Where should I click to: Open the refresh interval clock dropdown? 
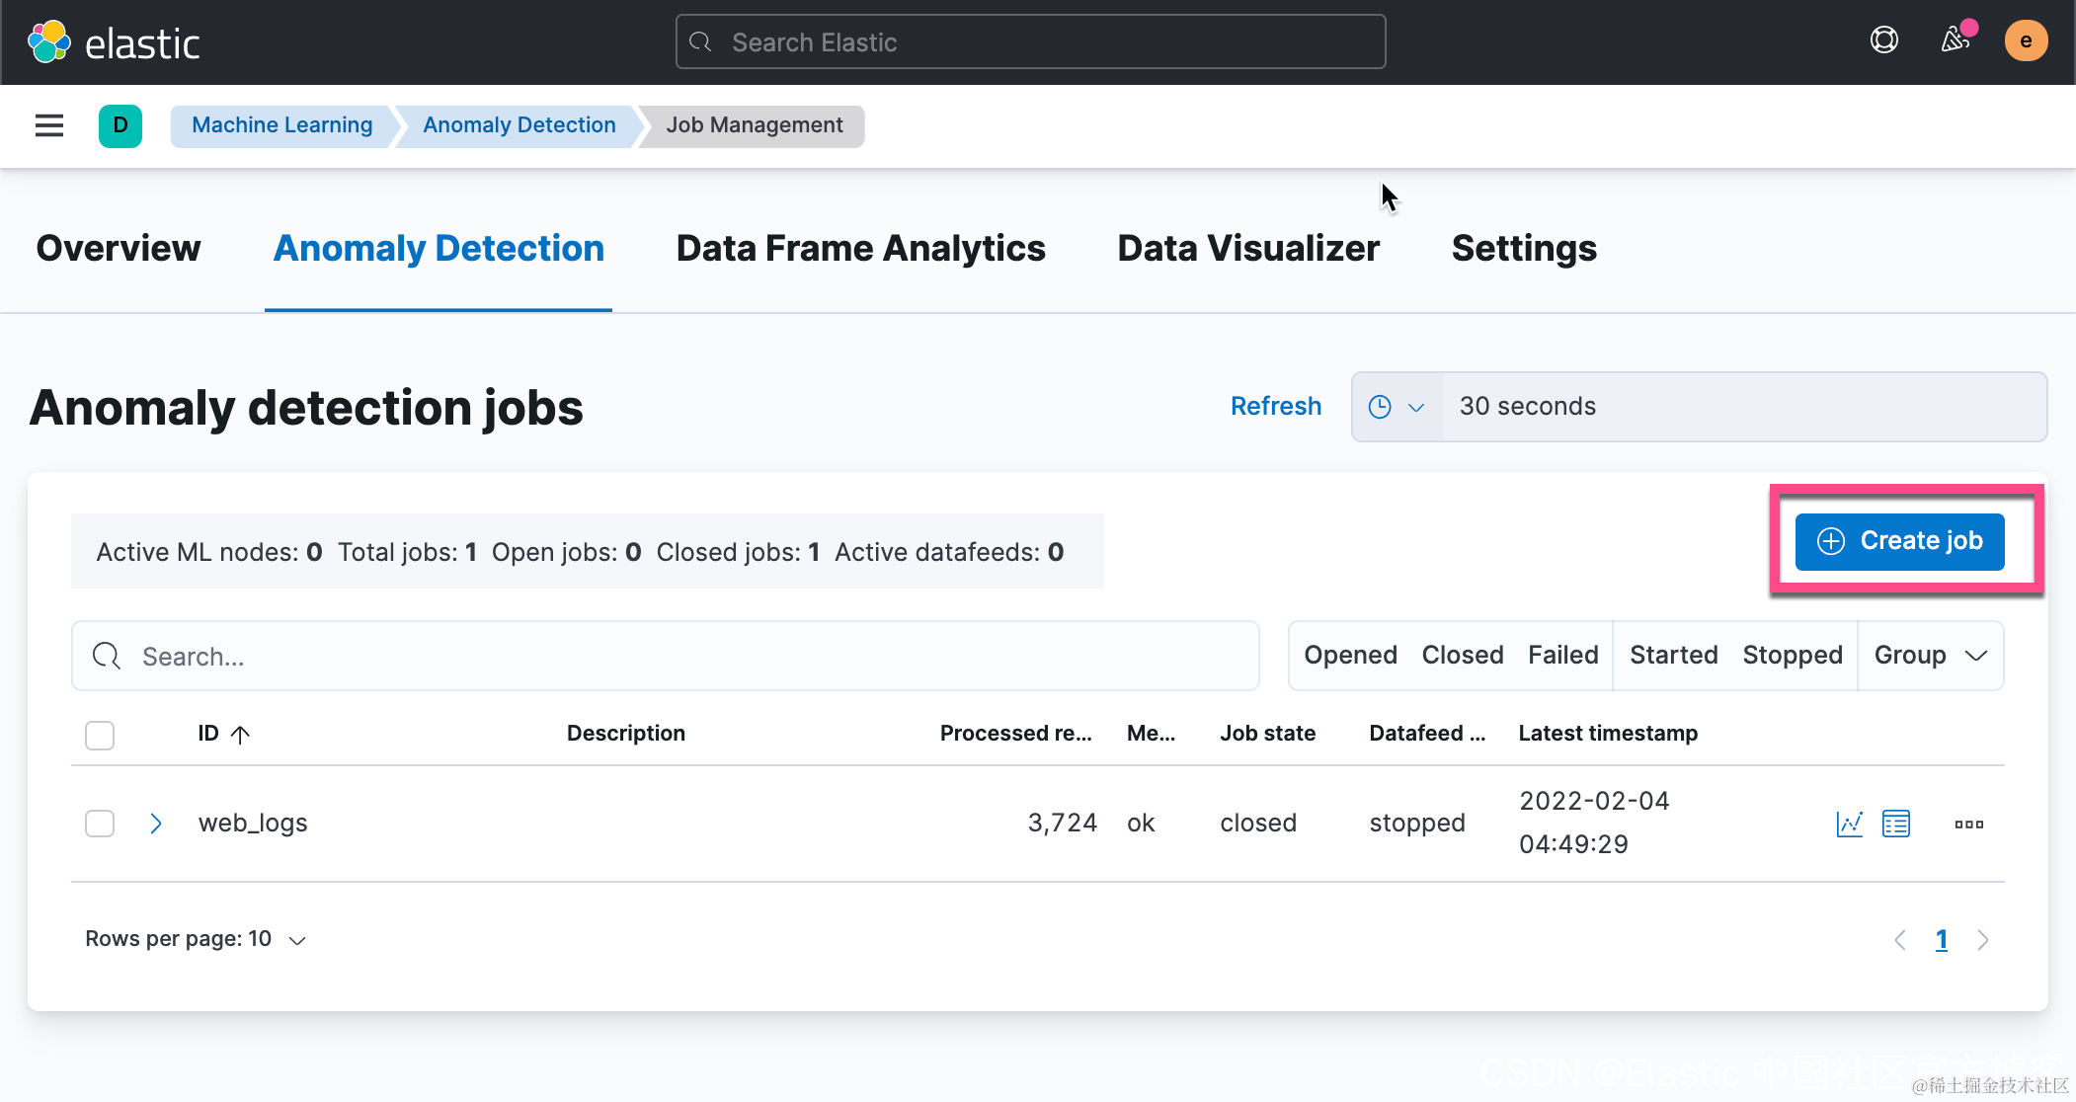pyautogui.click(x=1396, y=407)
